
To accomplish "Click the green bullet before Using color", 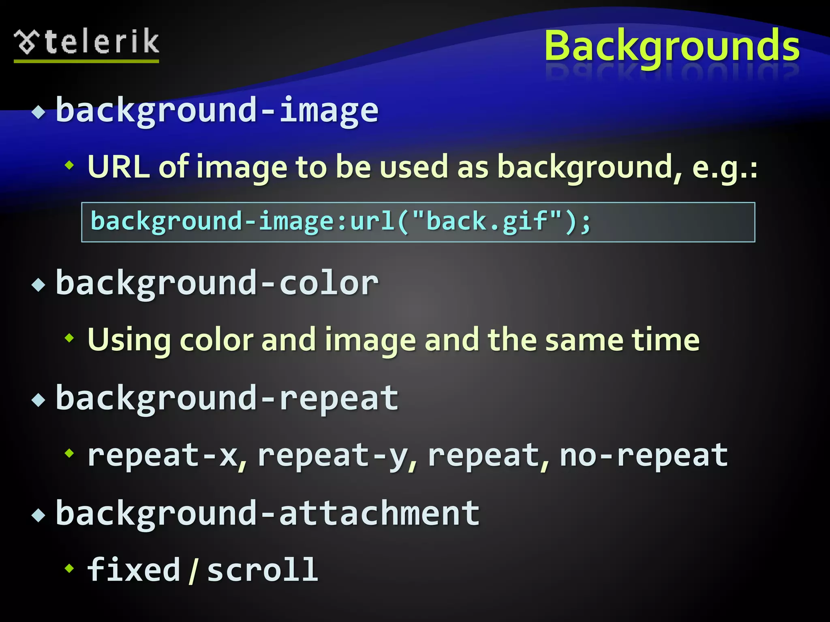I will 70,337.
